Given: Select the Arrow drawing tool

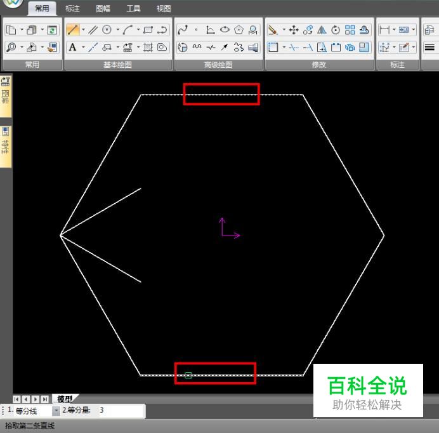Looking at the screenshot, I should [x=225, y=47].
